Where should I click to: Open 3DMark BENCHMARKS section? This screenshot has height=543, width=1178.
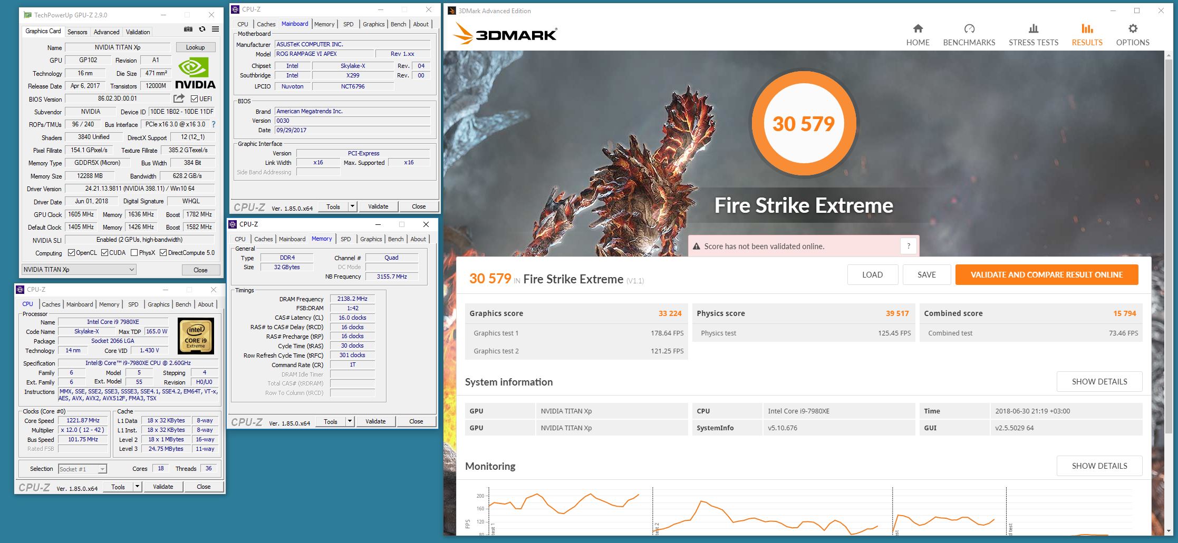coord(969,35)
